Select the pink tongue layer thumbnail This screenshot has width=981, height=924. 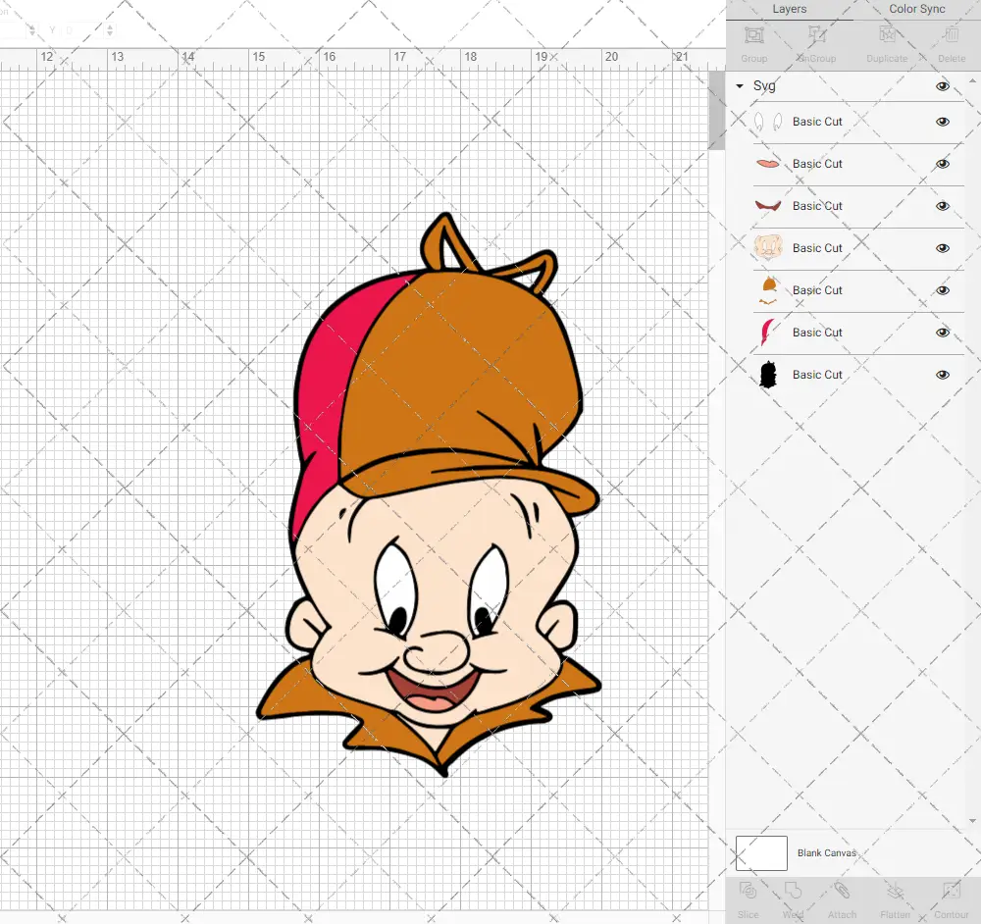coord(768,164)
